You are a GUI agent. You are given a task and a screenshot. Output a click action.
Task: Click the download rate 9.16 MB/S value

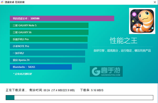(97, 90)
